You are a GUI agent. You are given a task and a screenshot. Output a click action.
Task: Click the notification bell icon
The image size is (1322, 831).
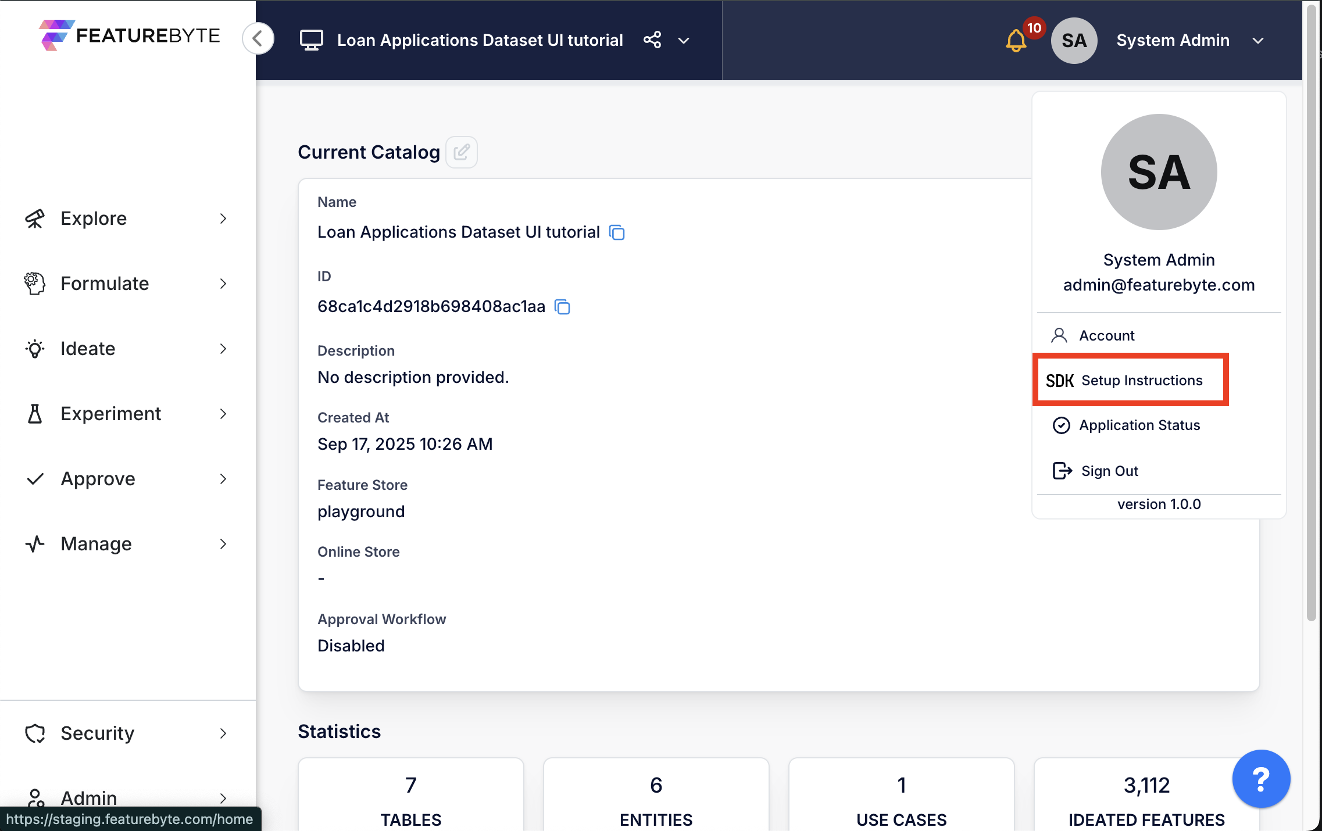tap(1016, 40)
